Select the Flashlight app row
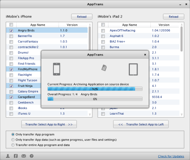Viewport: 190px width, 160px height. coord(24,75)
